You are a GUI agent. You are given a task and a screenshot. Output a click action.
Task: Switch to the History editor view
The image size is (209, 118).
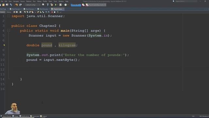click(x=9, y=12)
